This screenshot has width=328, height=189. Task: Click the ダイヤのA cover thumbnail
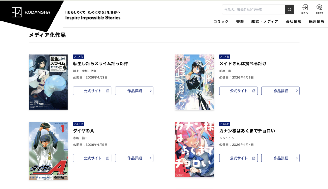coord(48,151)
